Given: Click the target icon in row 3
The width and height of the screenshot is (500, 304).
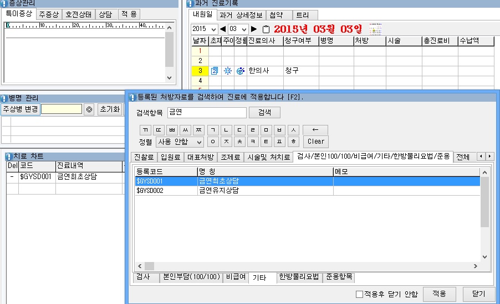Looking at the screenshot, I should 240,71.
